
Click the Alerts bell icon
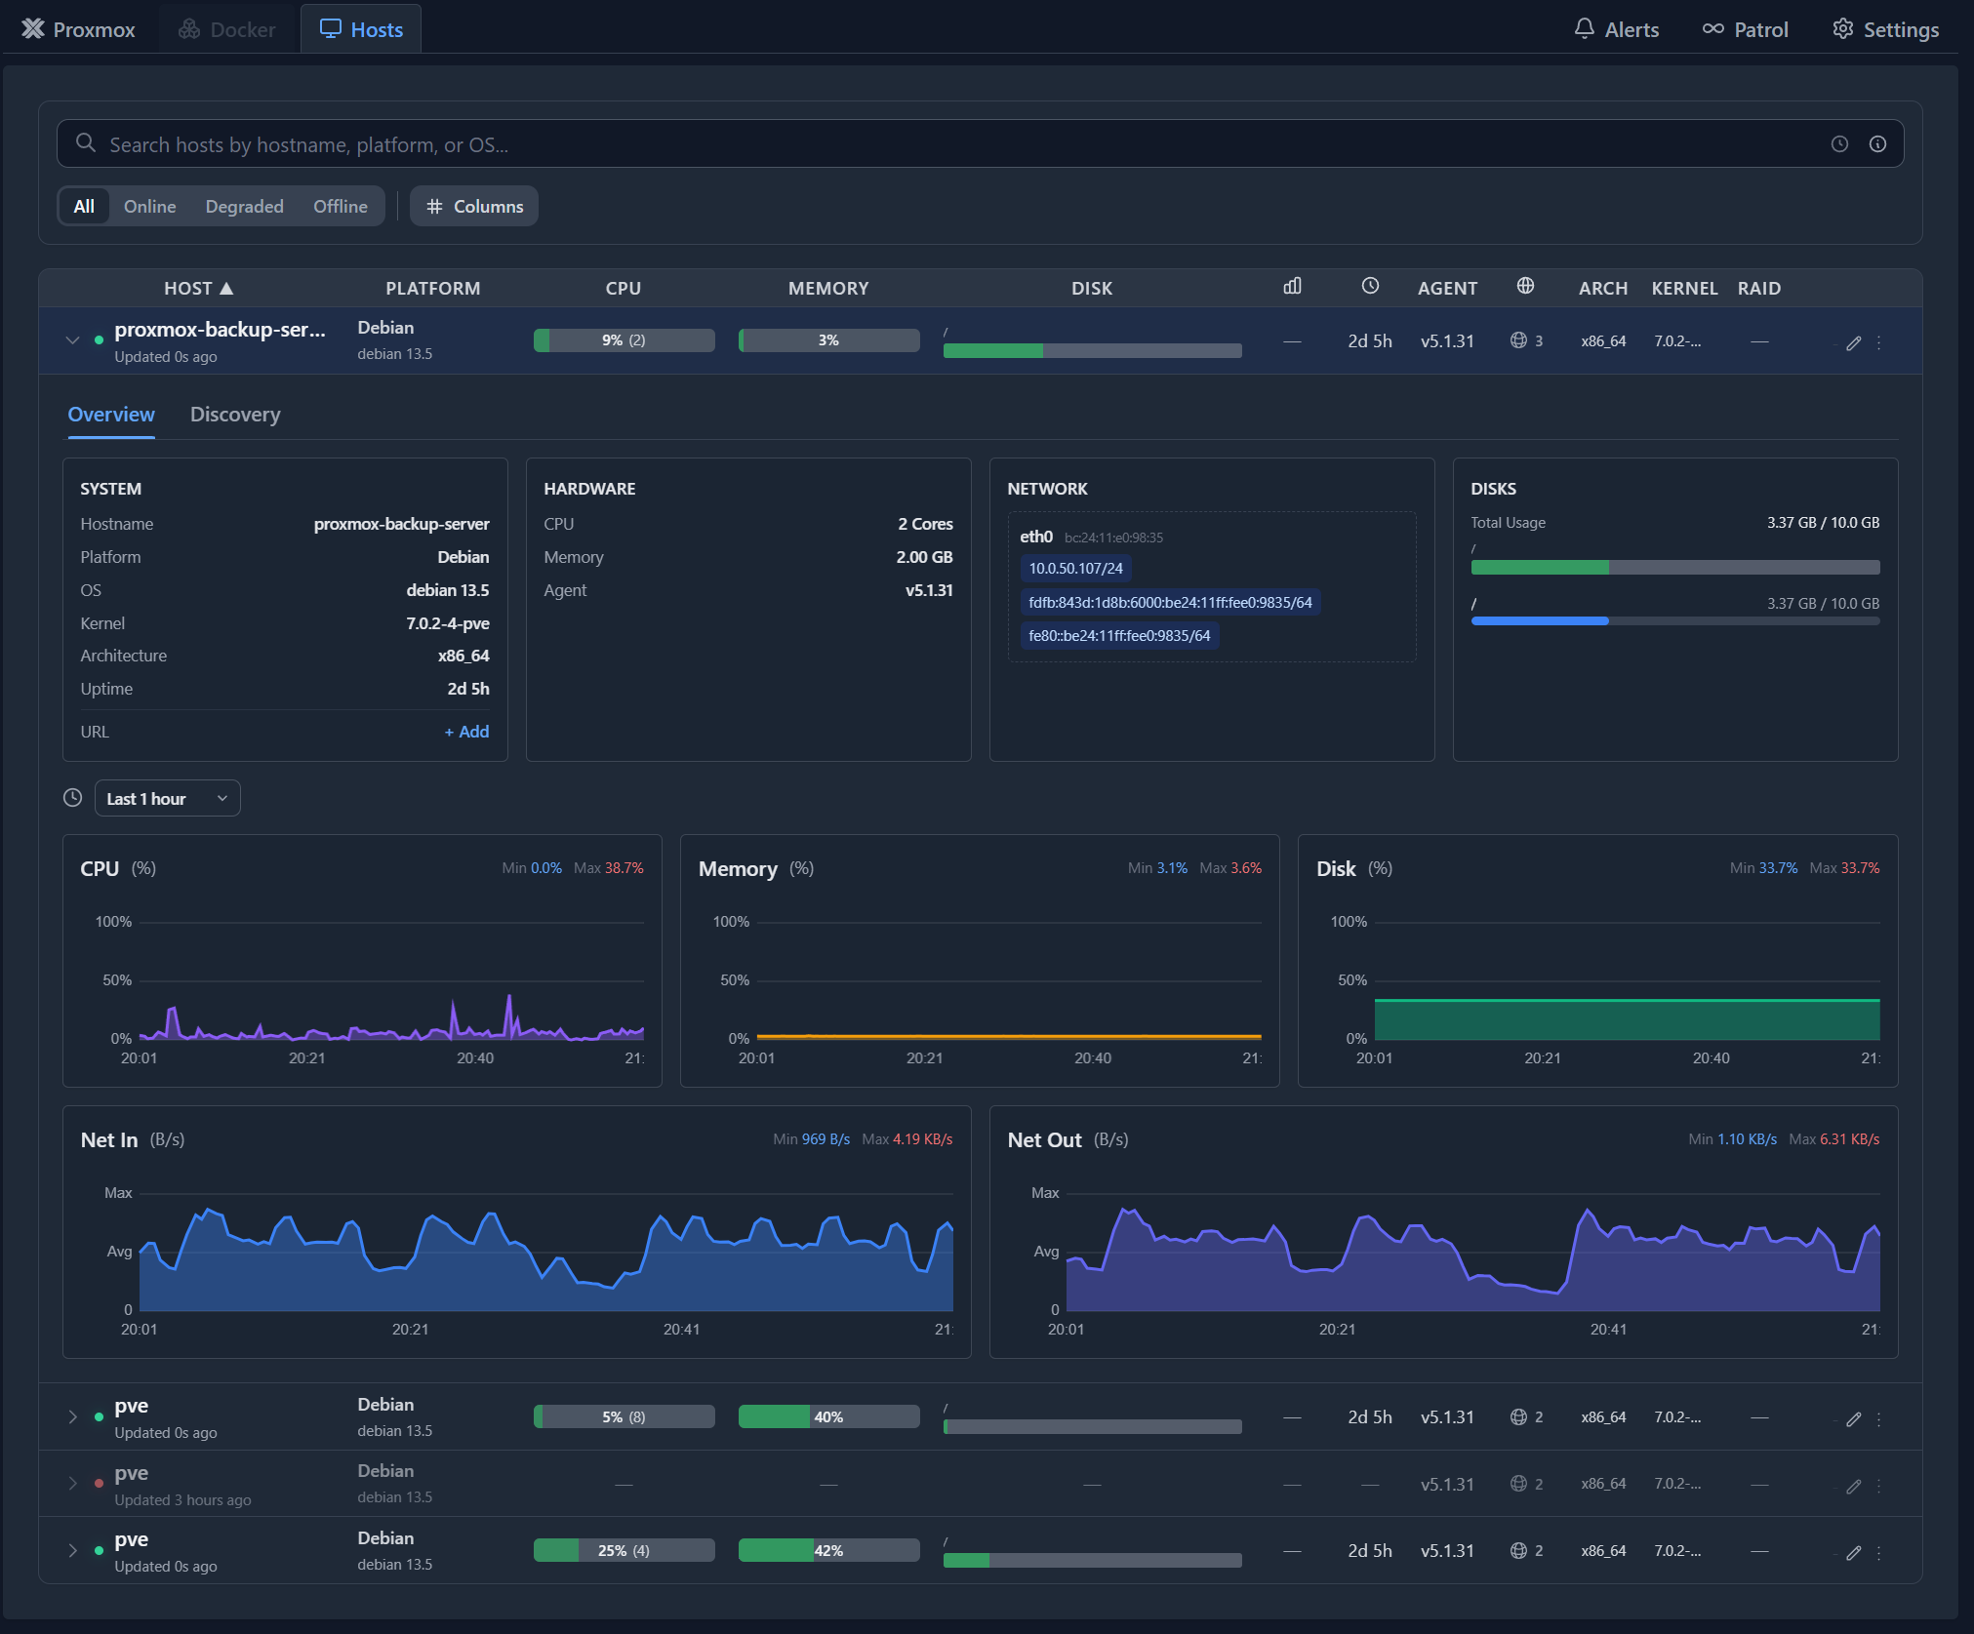pos(1585,28)
